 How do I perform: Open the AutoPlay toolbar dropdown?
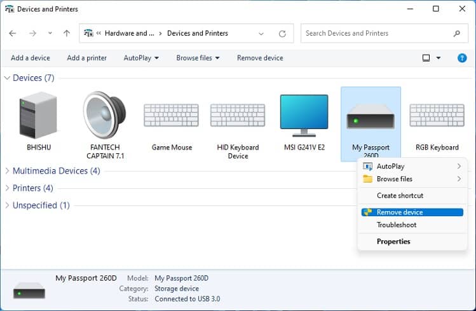141,58
